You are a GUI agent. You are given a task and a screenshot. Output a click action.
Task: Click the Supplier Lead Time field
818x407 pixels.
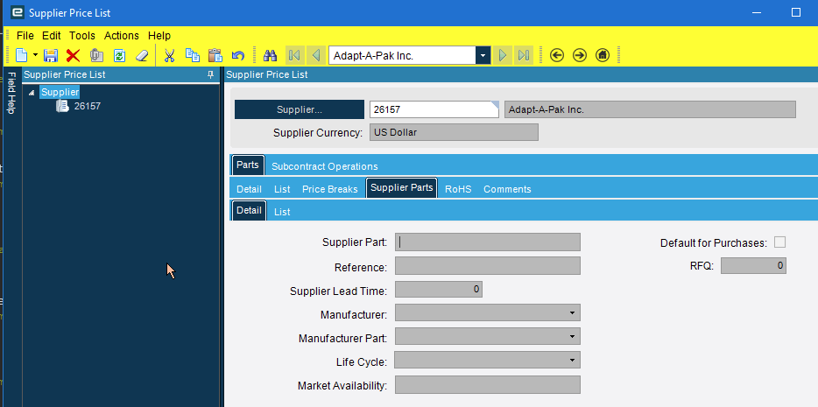click(x=439, y=289)
